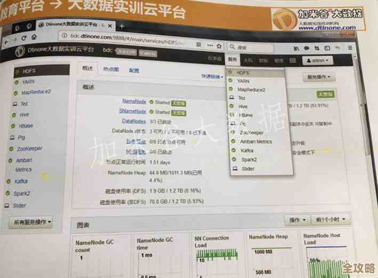The height and width of the screenshot is (278, 378).
Task: Select Pig in the left sidebar
Action: [x=21, y=137]
